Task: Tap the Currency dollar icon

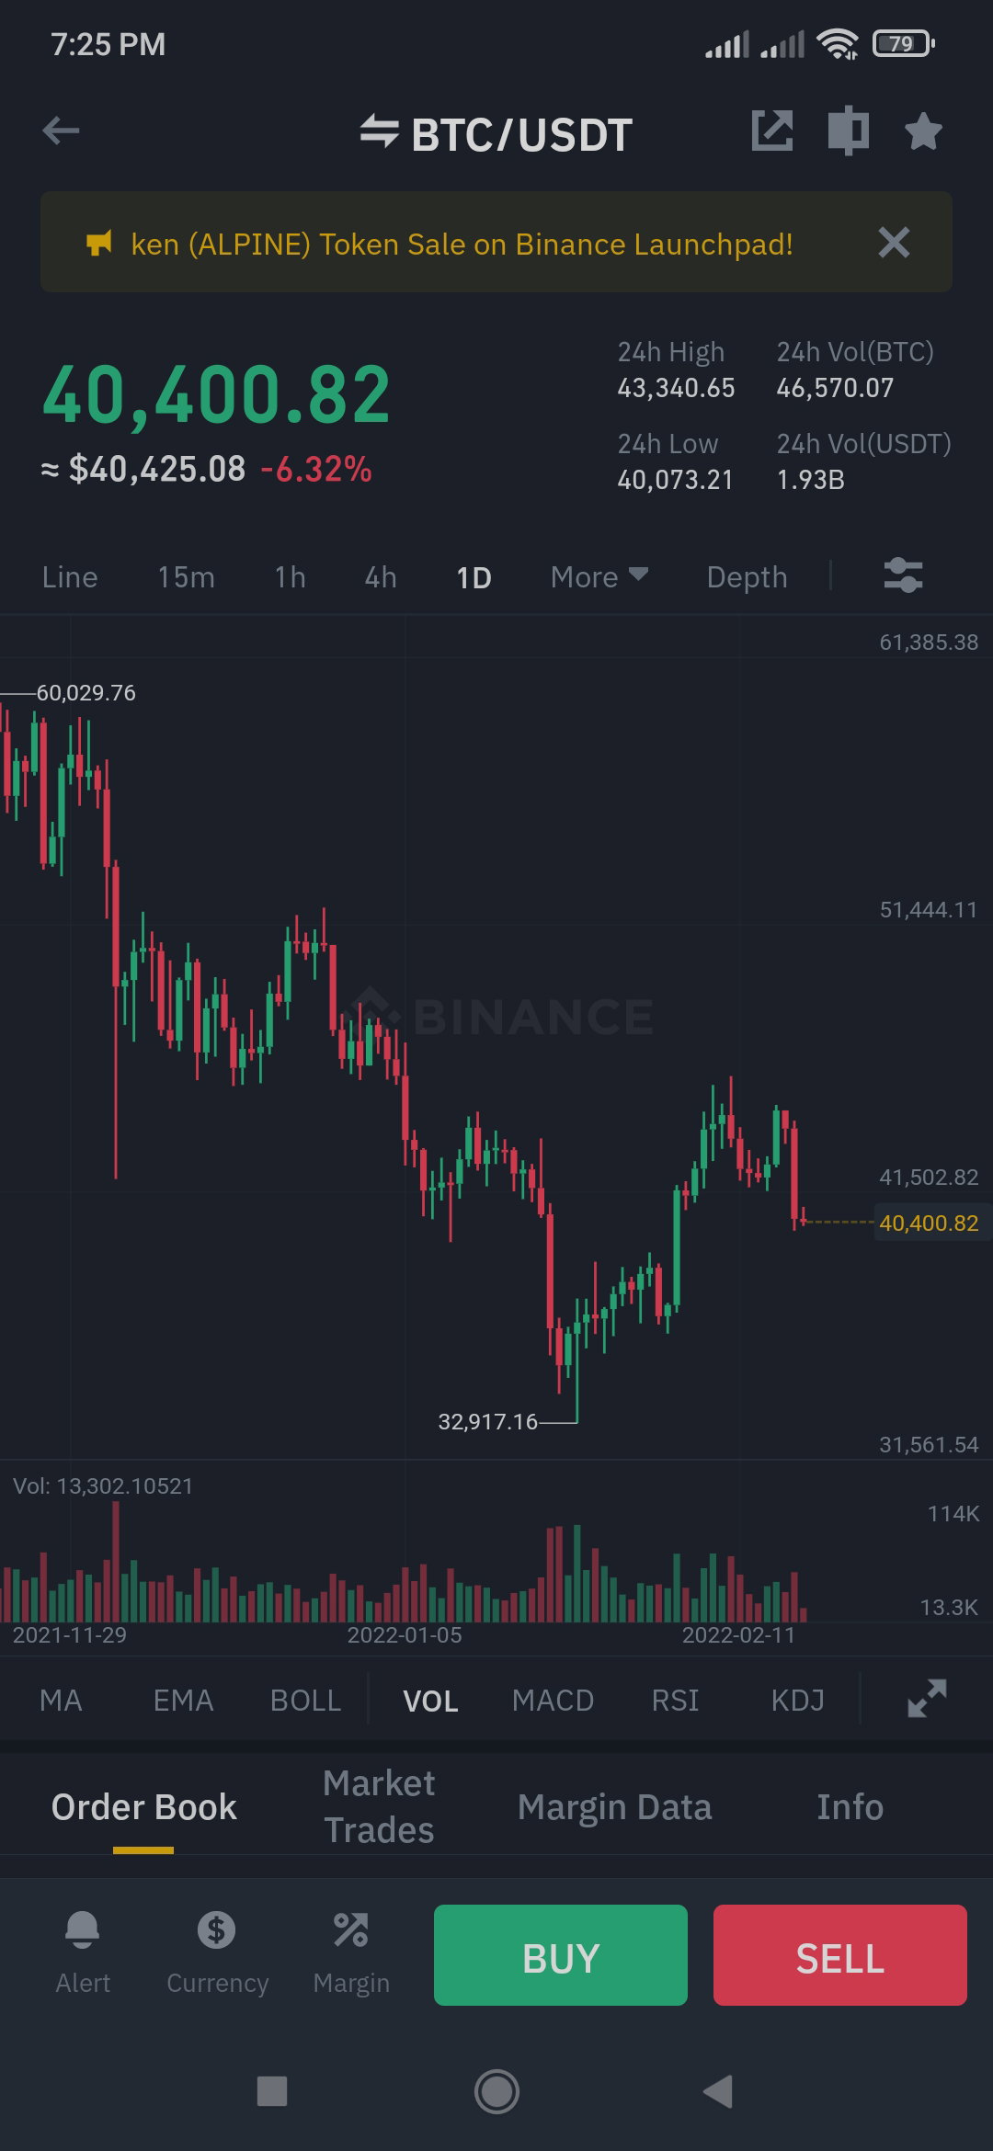Action: click(x=217, y=1929)
